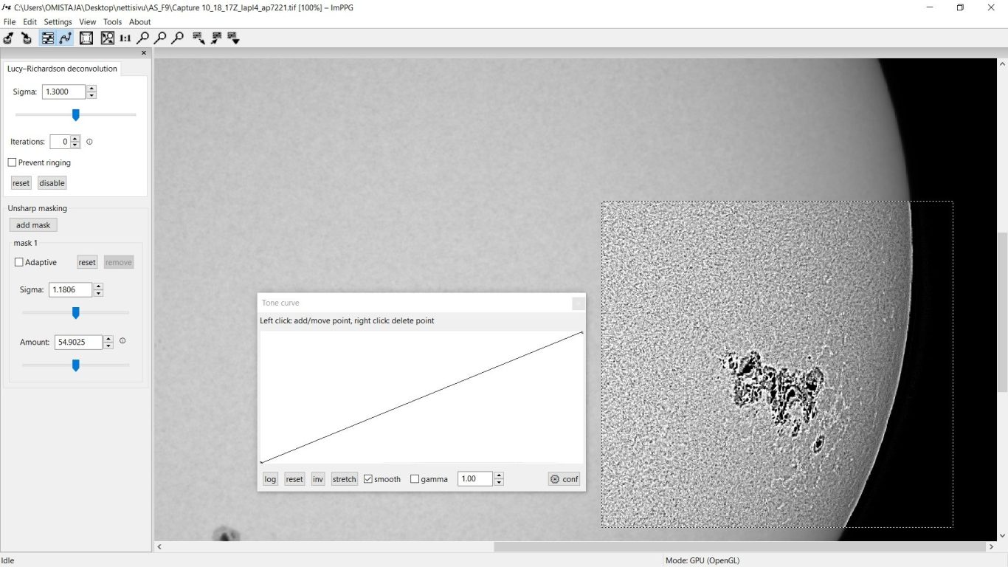Click the info icon beside Iterations
The image size is (1008, 567).
point(89,142)
